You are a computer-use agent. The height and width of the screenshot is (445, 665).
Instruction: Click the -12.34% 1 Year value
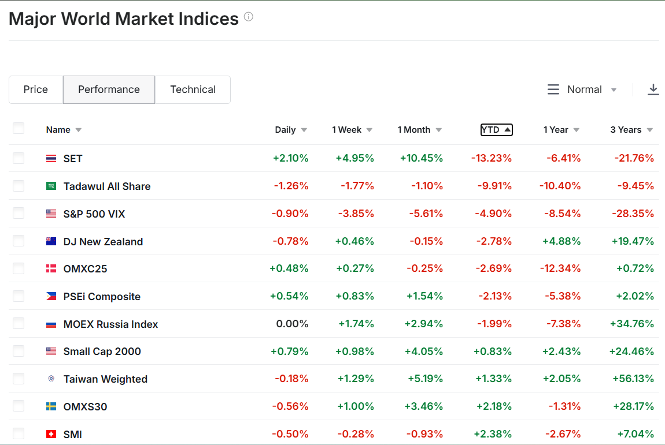point(560,268)
